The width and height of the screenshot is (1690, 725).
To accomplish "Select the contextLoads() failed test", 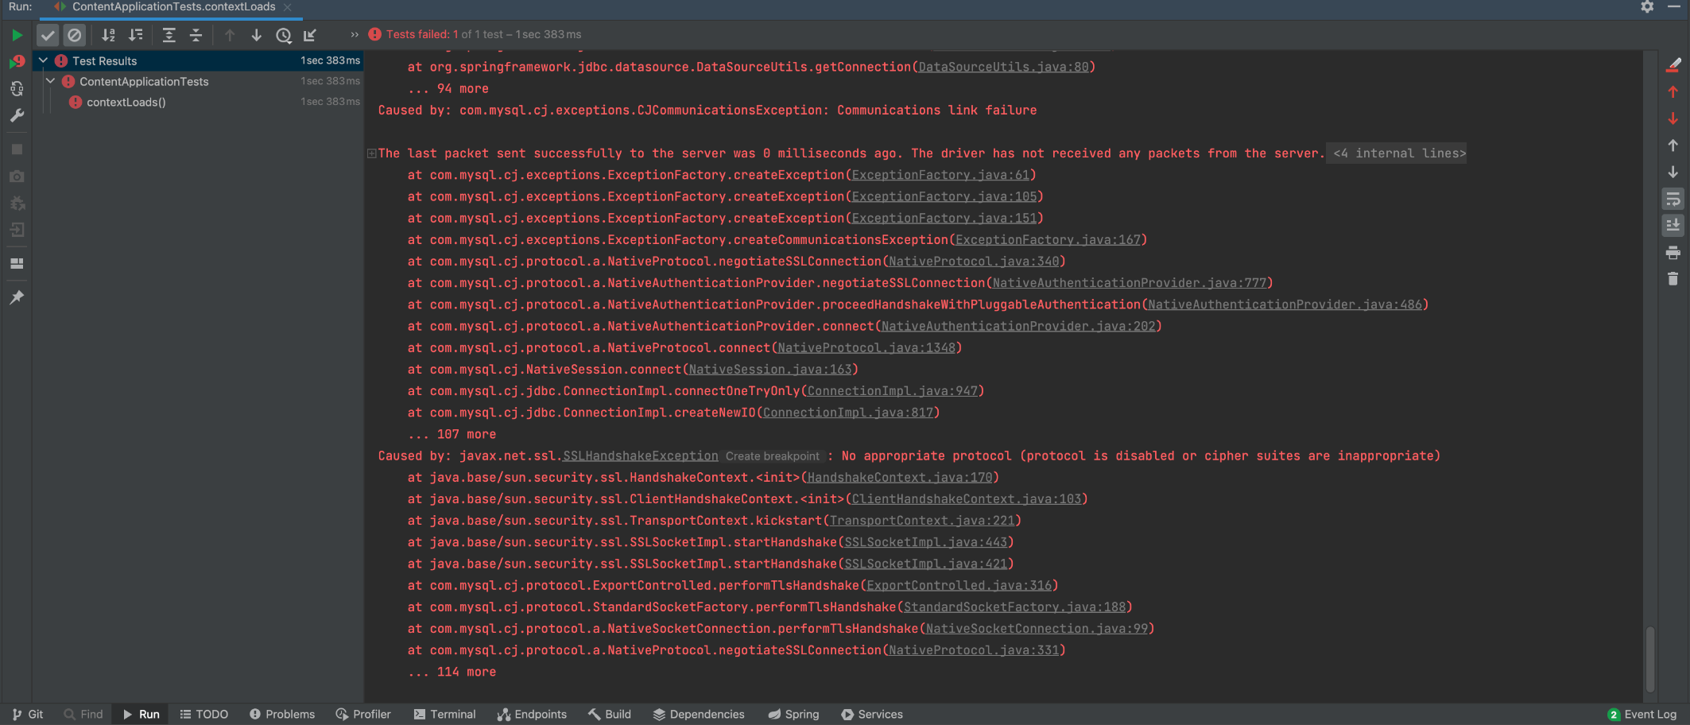I will [126, 102].
